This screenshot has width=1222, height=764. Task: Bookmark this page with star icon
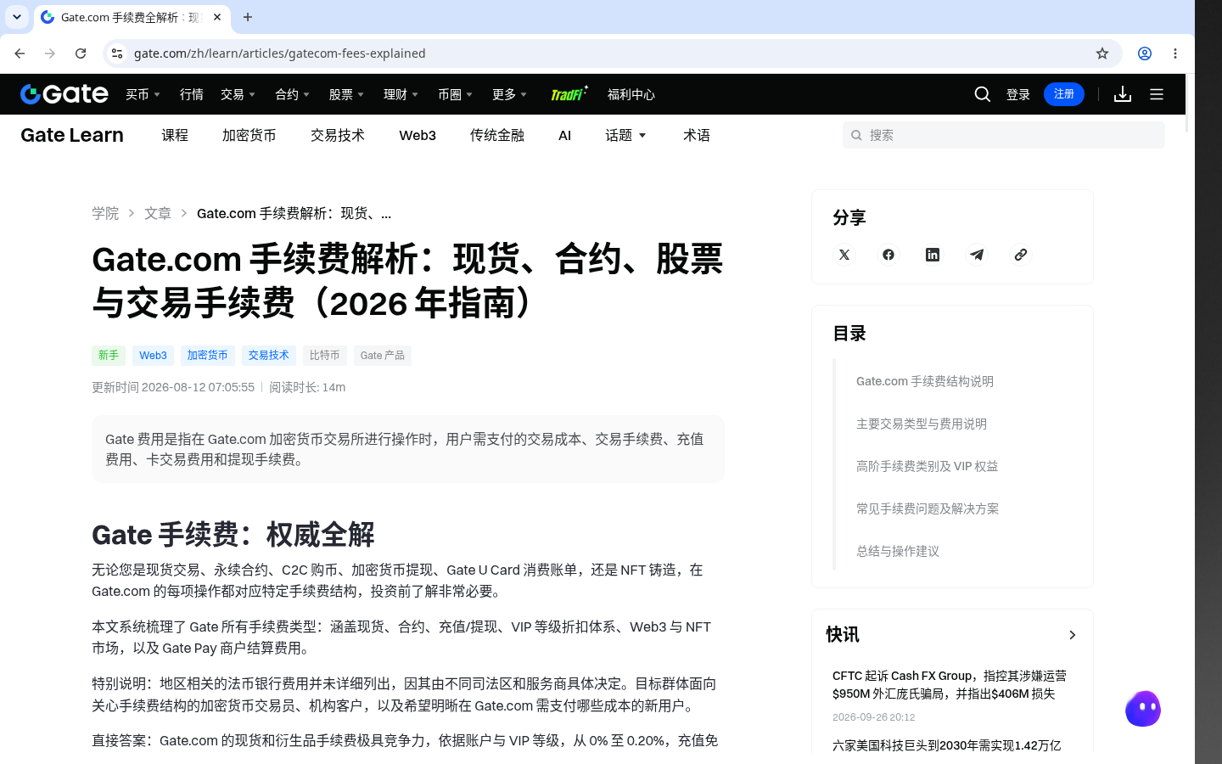pyautogui.click(x=1102, y=53)
